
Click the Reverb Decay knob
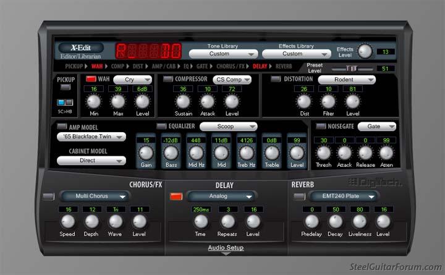pos(336,222)
